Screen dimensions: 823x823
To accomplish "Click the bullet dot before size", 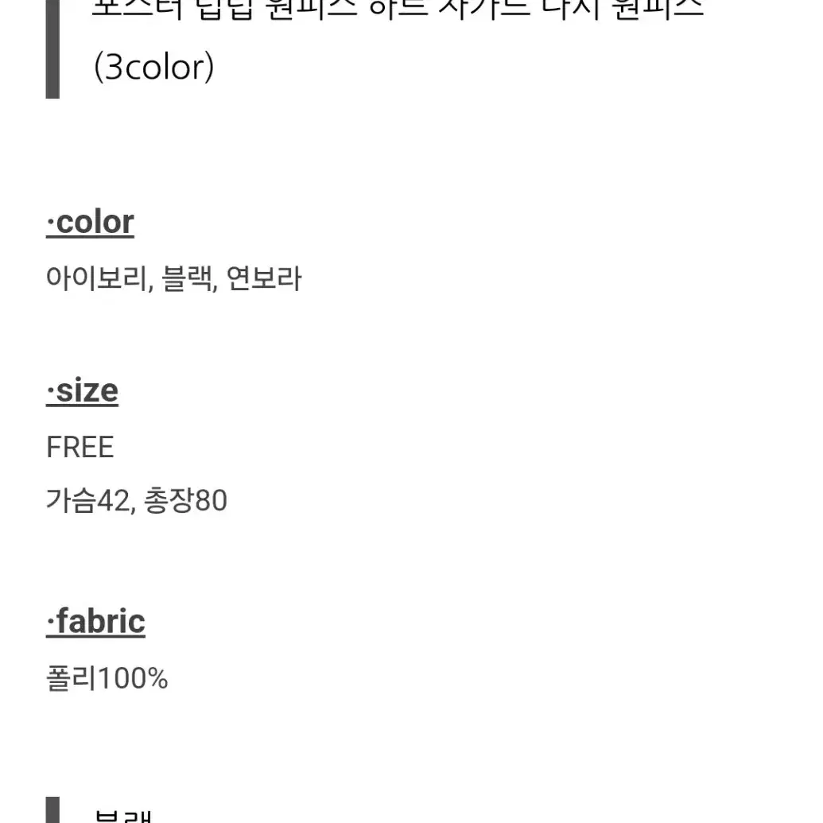I will pos(50,391).
